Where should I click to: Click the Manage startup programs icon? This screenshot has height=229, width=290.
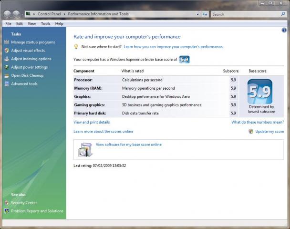coord(7,42)
